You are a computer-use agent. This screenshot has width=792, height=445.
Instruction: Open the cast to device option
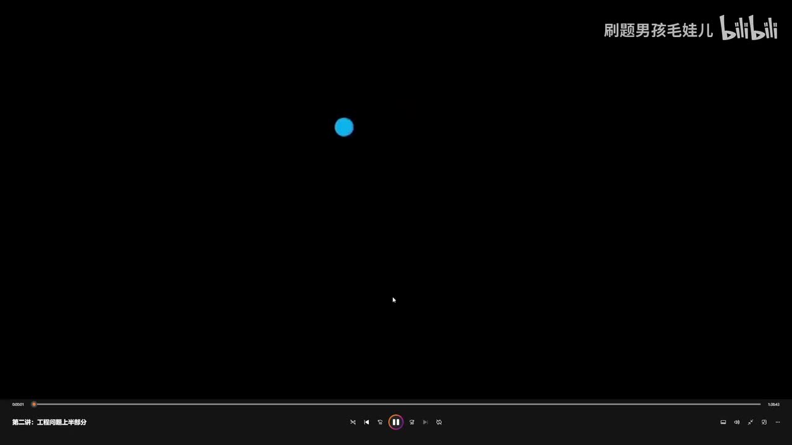[723, 422]
